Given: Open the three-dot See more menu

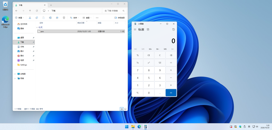Looking at the screenshot, I should coord(97,18).
